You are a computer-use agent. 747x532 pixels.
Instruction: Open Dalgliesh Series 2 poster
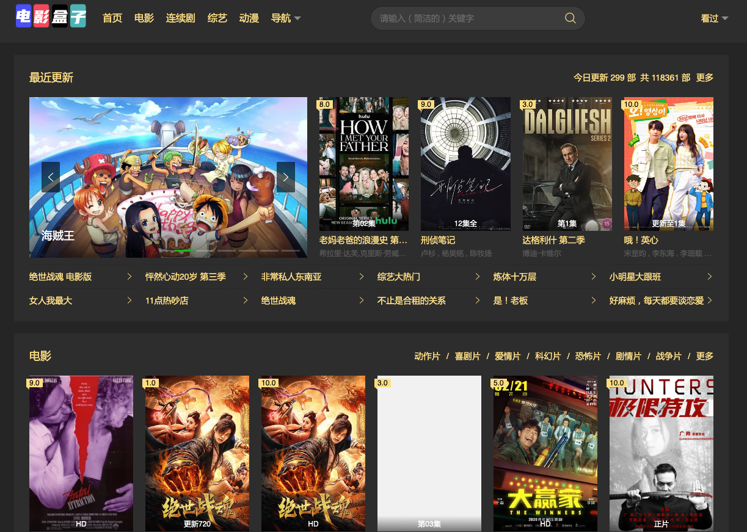tap(567, 164)
